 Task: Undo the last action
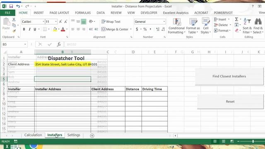(x=18, y=7)
